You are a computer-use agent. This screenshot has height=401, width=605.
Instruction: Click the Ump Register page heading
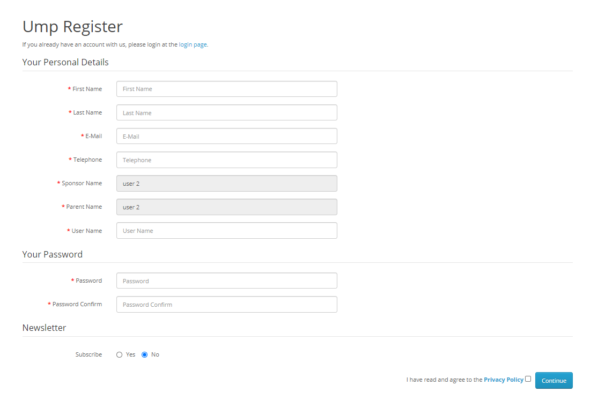[72, 26]
